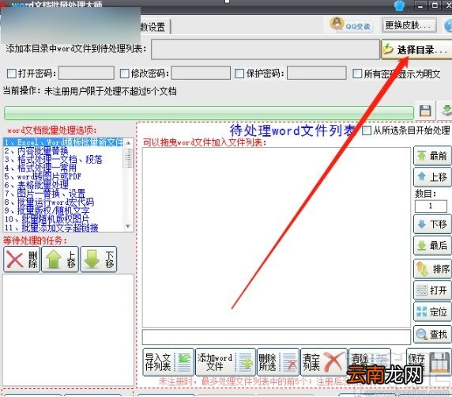452x397 pixels.
Task: Toggle 从所选条目开始处理 checkbox
Action: point(367,130)
